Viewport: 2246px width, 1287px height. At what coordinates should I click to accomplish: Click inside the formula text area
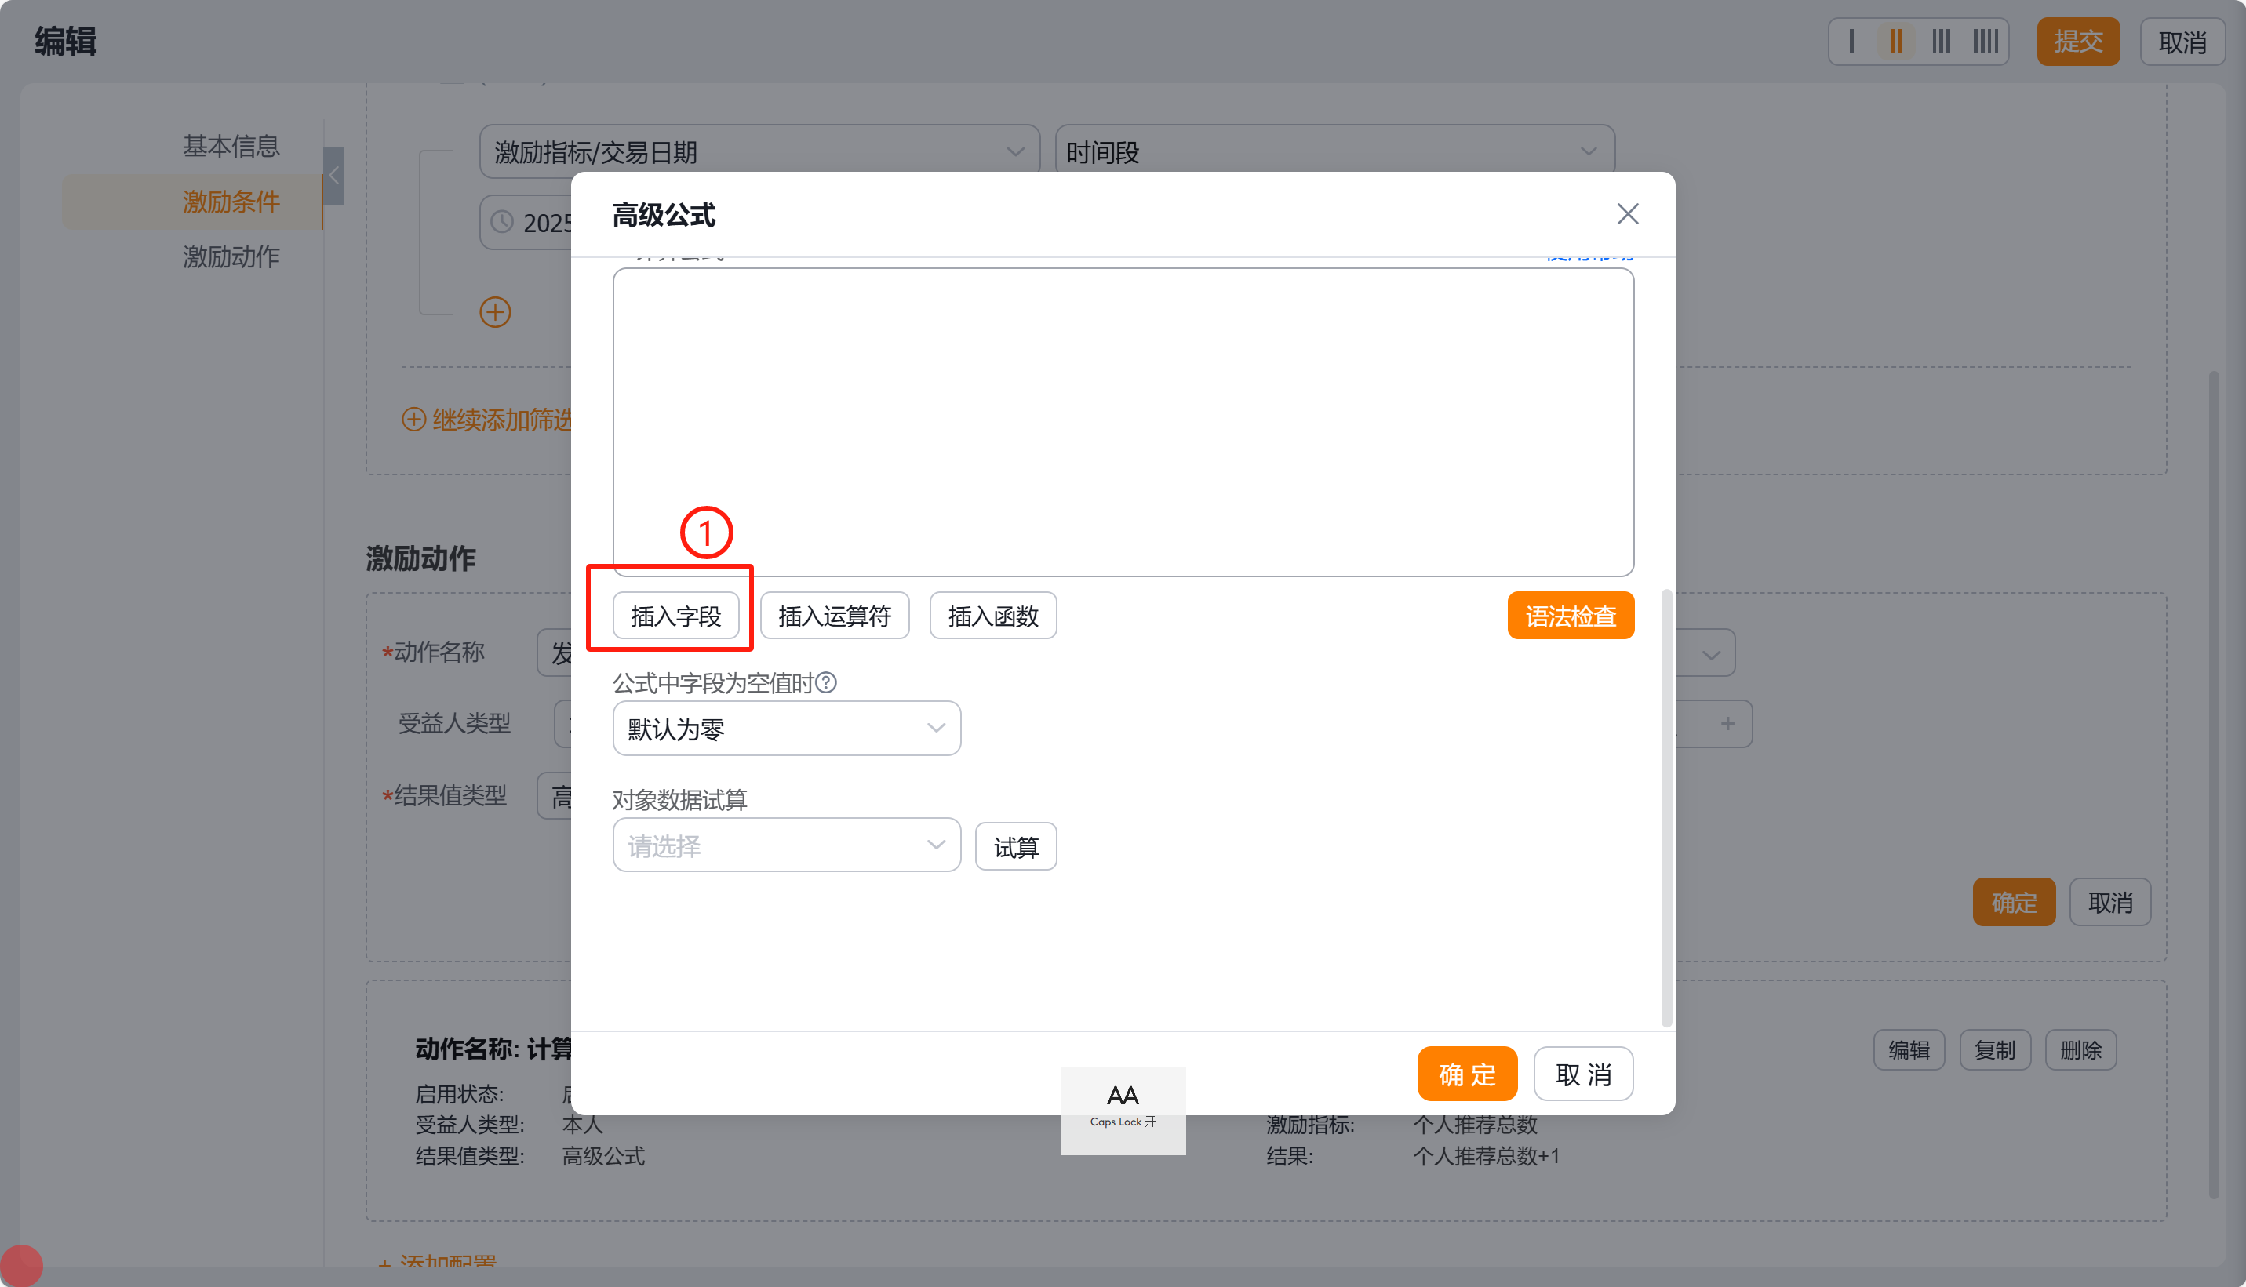(x=1123, y=422)
